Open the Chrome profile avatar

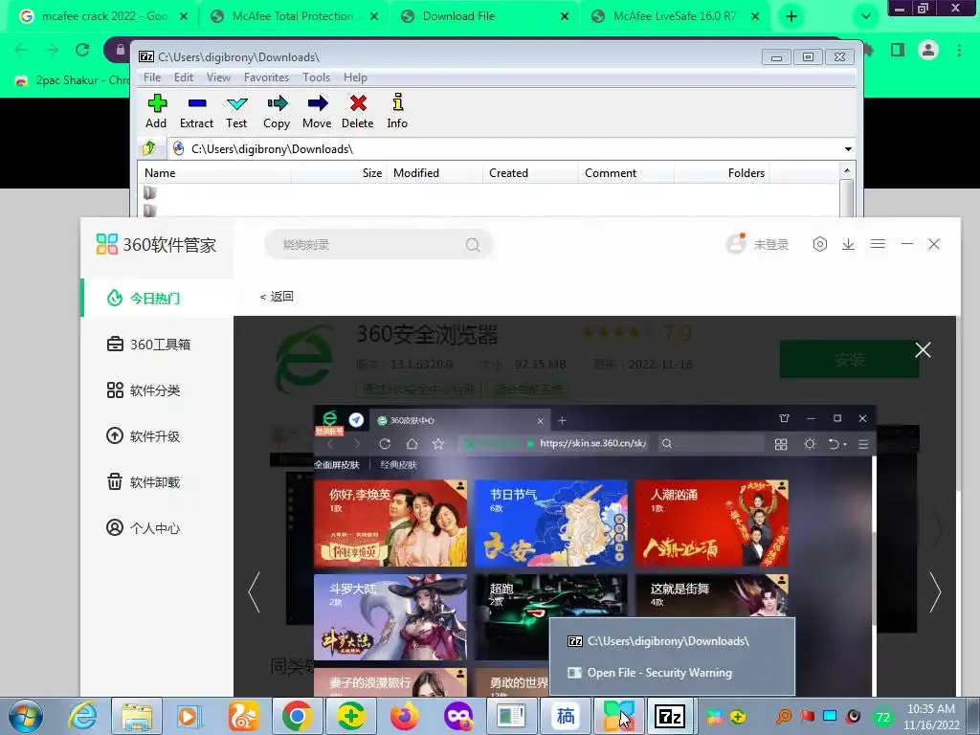pyautogui.click(x=928, y=50)
